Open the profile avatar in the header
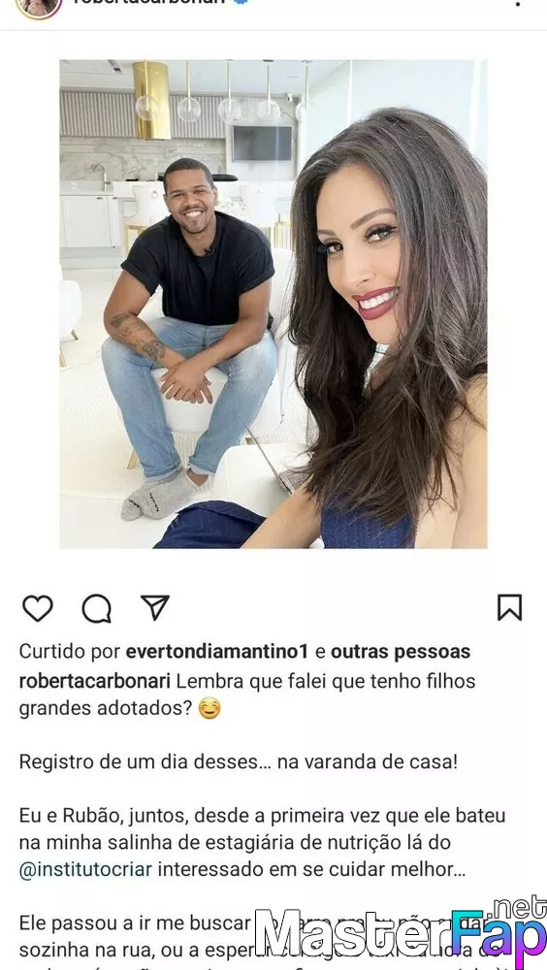The height and width of the screenshot is (970, 547). tap(39, 6)
